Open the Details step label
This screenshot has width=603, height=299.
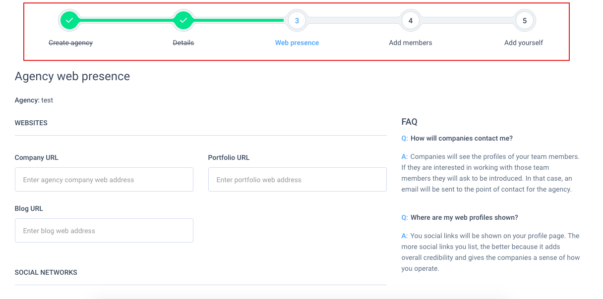click(x=183, y=43)
